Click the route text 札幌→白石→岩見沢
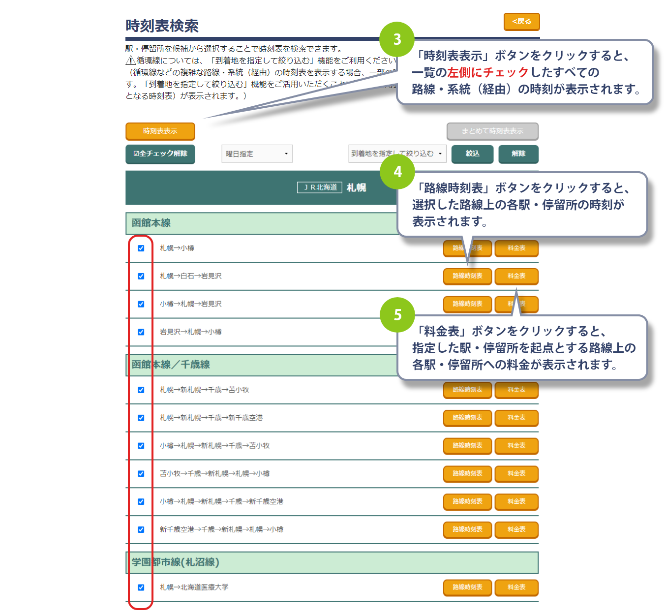 pos(191,277)
